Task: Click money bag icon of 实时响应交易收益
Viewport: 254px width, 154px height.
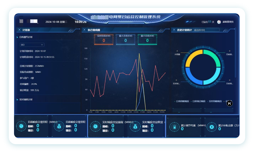Action: pyautogui.click(x=135, y=127)
